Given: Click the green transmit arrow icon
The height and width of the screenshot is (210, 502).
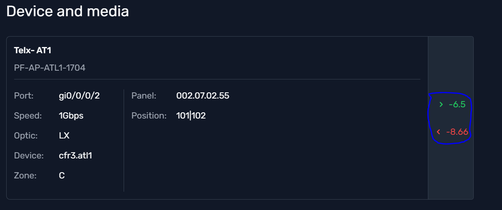Looking at the screenshot, I should [x=441, y=105].
